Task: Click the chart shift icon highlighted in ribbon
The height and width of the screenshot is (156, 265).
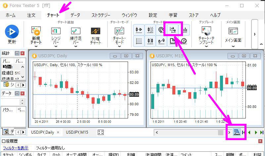Action: point(173,30)
